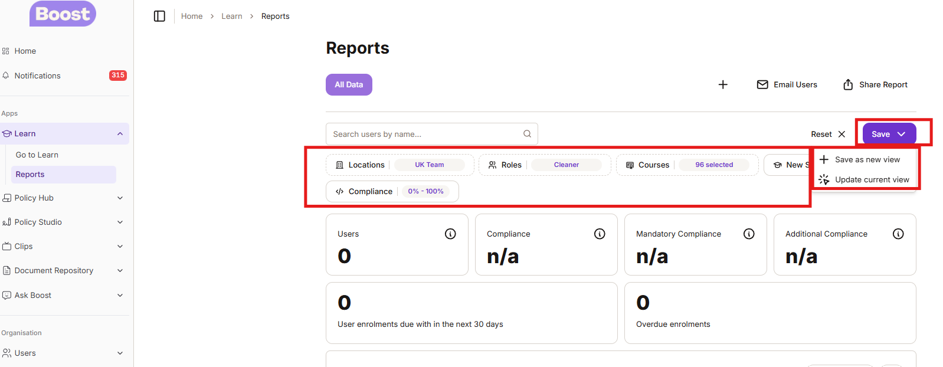This screenshot has width=943, height=367.
Task: Collapse the Learn section chevron
Action: pyautogui.click(x=120, y=134)
